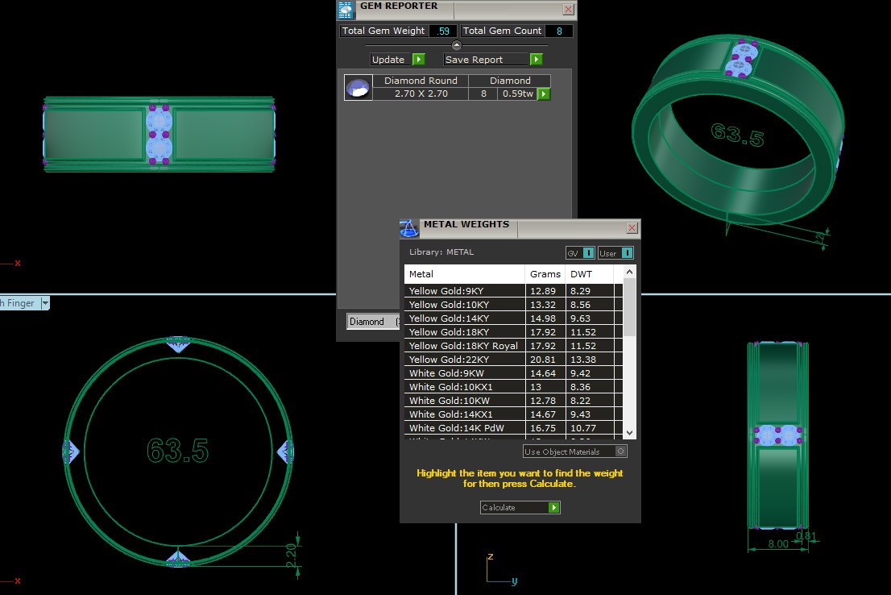Click the Metal Weights panel icon
The width and height of the screenshot is (891, 595).
point(409,228)
